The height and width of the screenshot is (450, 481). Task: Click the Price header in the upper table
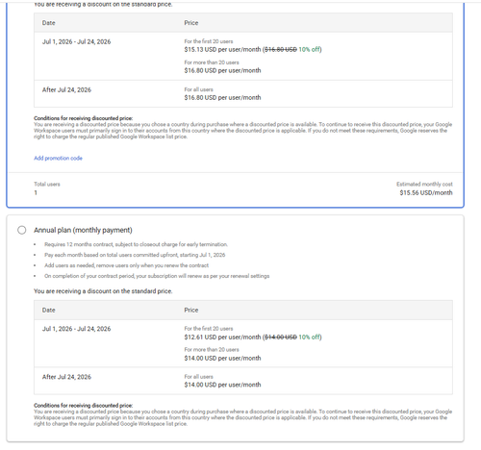coord(191,23)
